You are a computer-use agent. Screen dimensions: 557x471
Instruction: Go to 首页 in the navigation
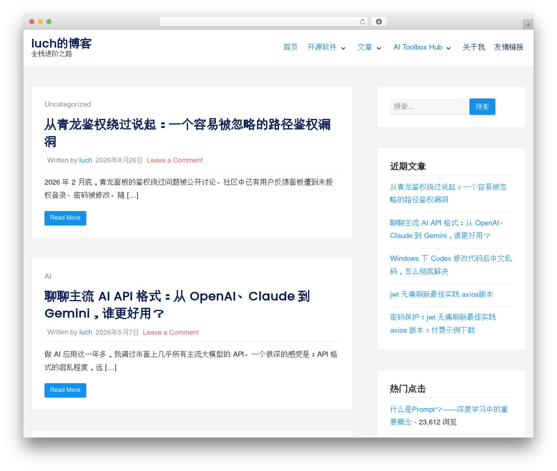tap(290, 47)
